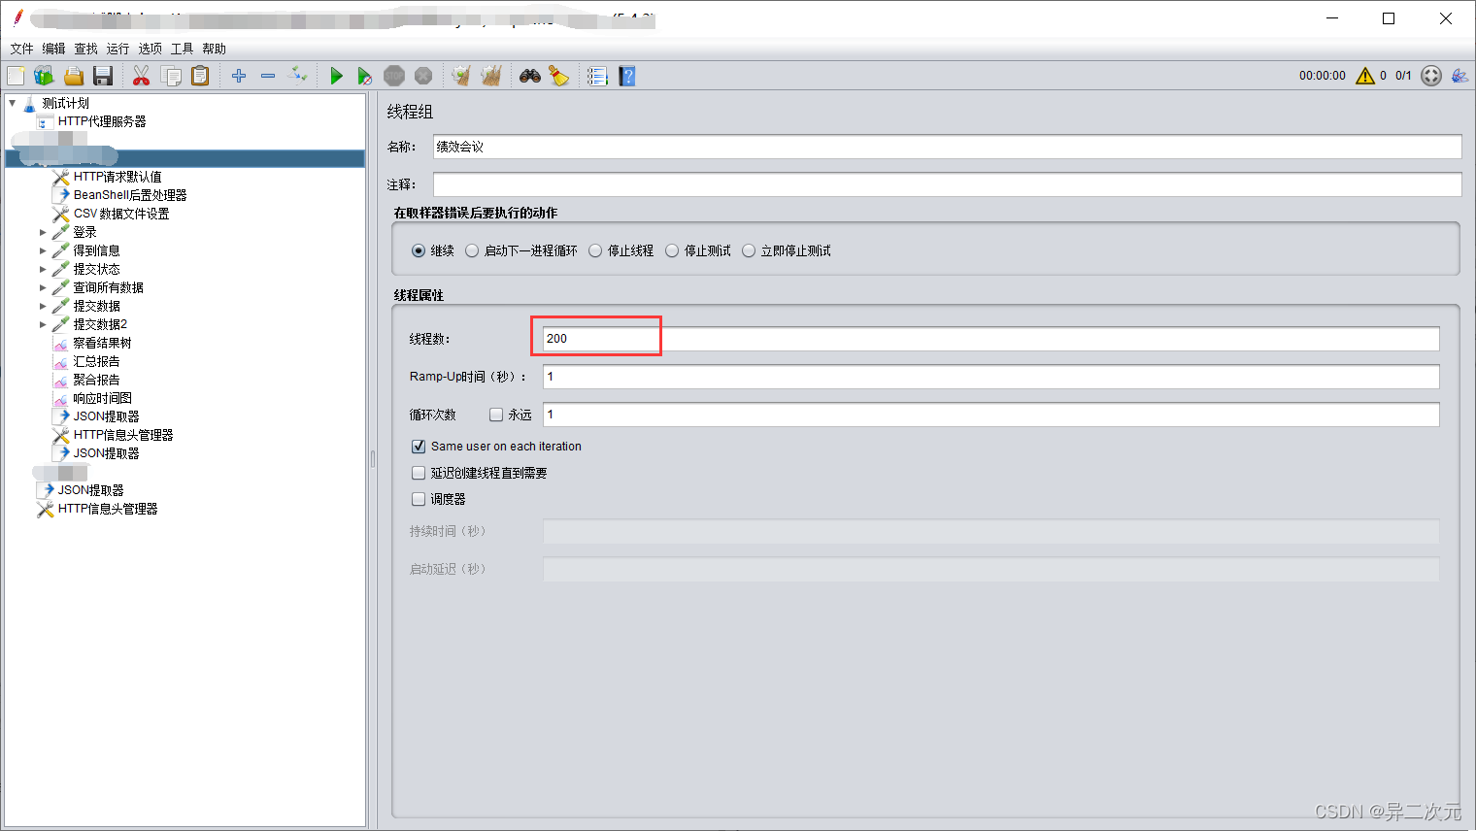Select BeanShell后置处理器 in the tree
The image size is (1476, 831).
pyautogui.click(x=130, y=195)
